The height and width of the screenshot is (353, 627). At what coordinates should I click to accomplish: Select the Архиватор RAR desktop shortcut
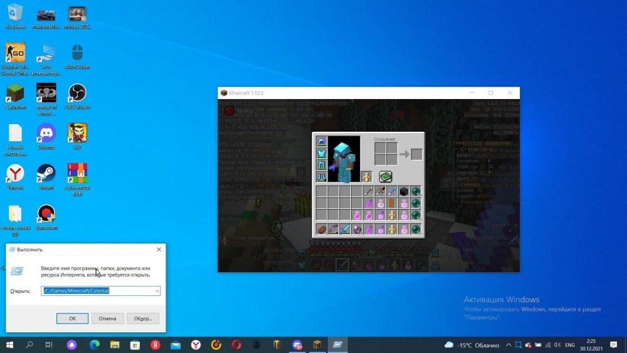[x=77, y=180]
